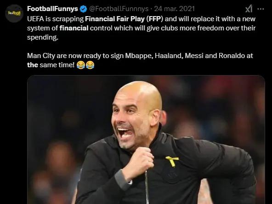Image resolution: width=272 pixels, height=204 pixels.
Task: Click the word Mbappe in the tweet
Action: pos(139,56)
